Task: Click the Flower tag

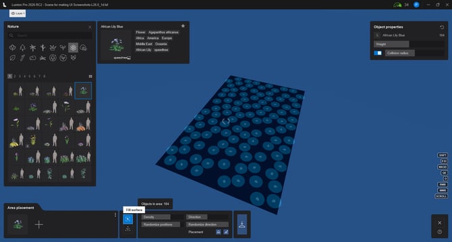Action: [141, 32]
